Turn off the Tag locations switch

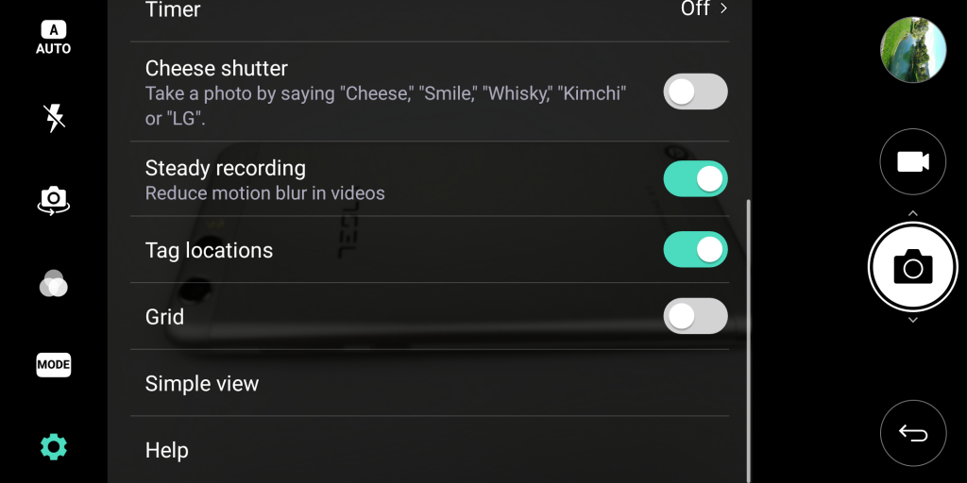(696, 250)
